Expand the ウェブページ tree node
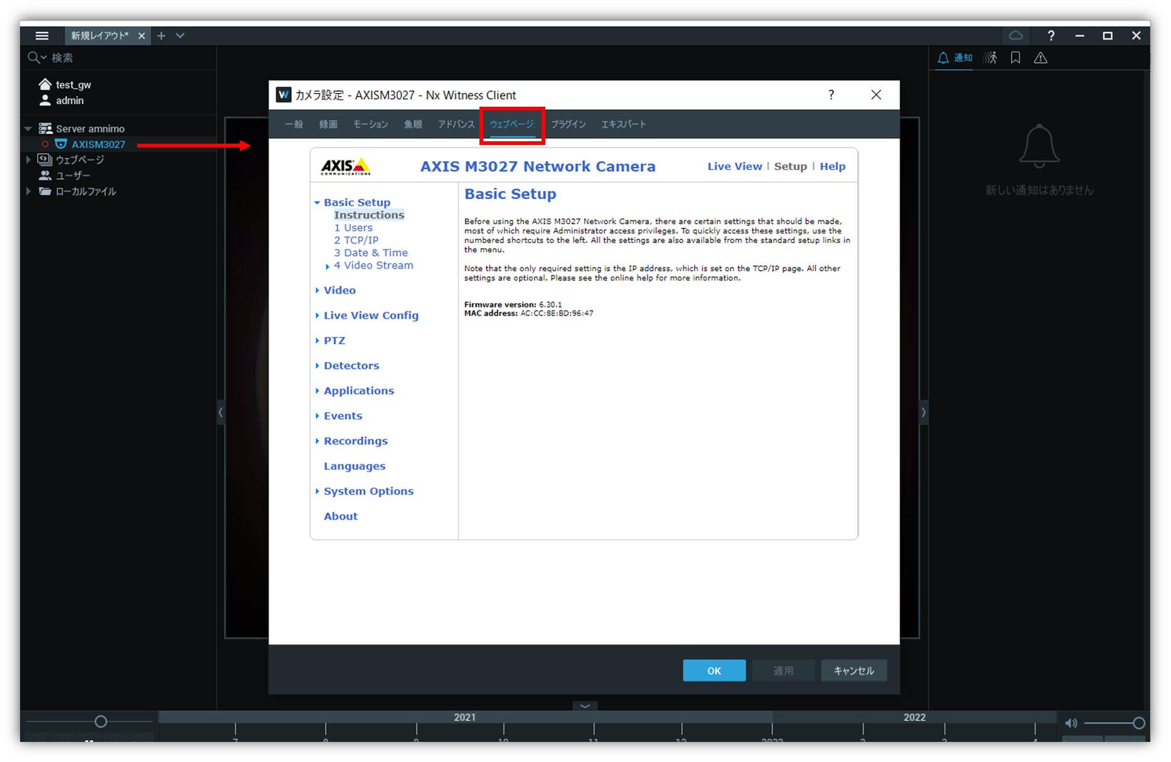The width and height of the screenshot is (1171, 762). pyautogui.click(x=28, y=160)
